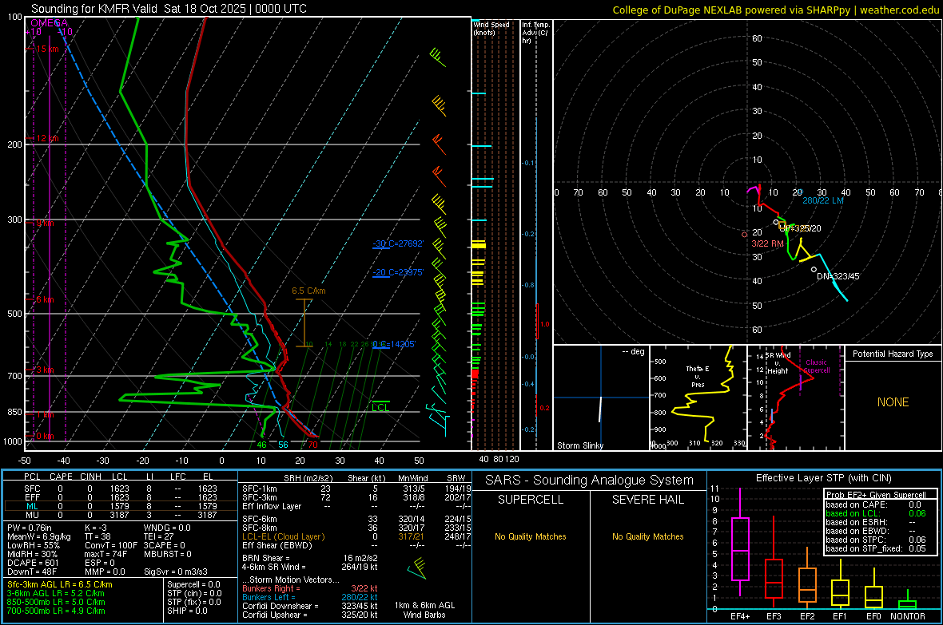Click the 'Wind Speed (knots)' column header
Screen dimensions: 943x625
point(491,28)
